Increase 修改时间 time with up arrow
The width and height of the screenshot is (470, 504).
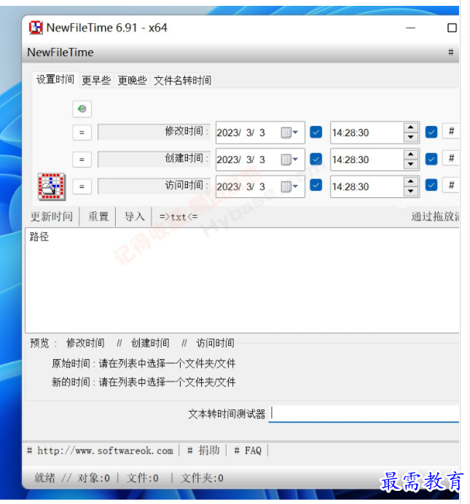[410, 127]
